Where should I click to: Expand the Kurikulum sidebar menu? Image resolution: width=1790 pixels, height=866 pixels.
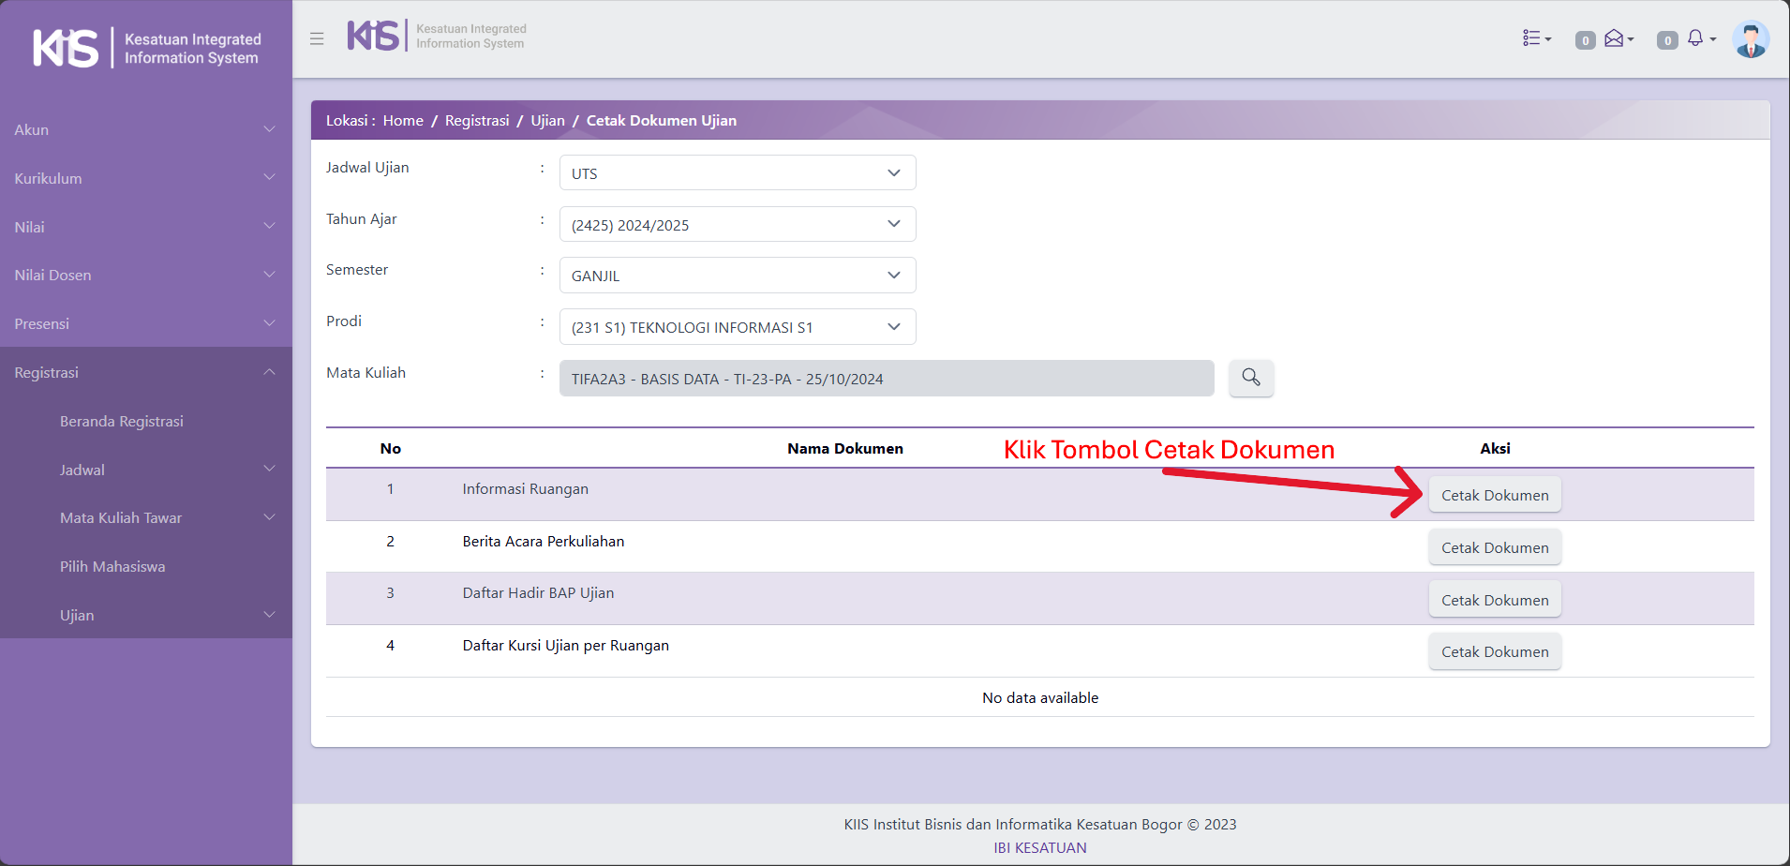click(x=145, y=178)
